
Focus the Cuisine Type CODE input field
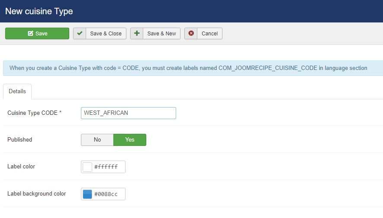pos(129,113)
